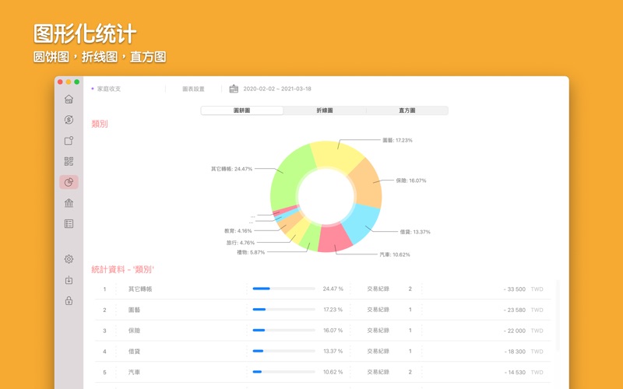The image size is (623, 389).
Task: Click the dollar transactions sidebar icon
Action: tap(69, 120)
